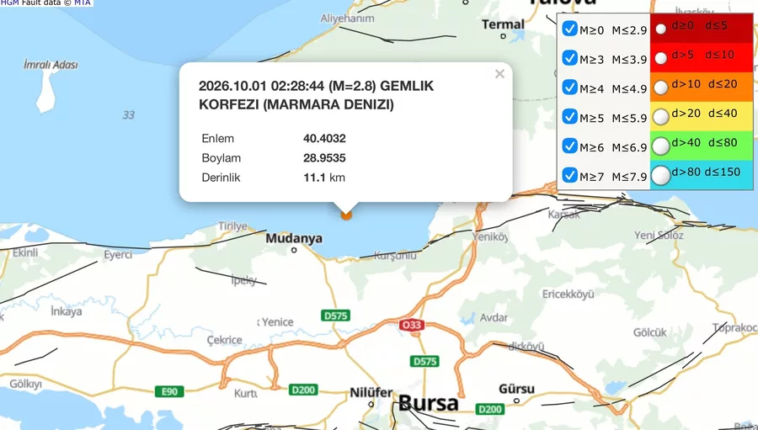Disable the M≥4 M≤4.9 magnitude filter
This screenshot has height=430, width=758.
(570, 88)
